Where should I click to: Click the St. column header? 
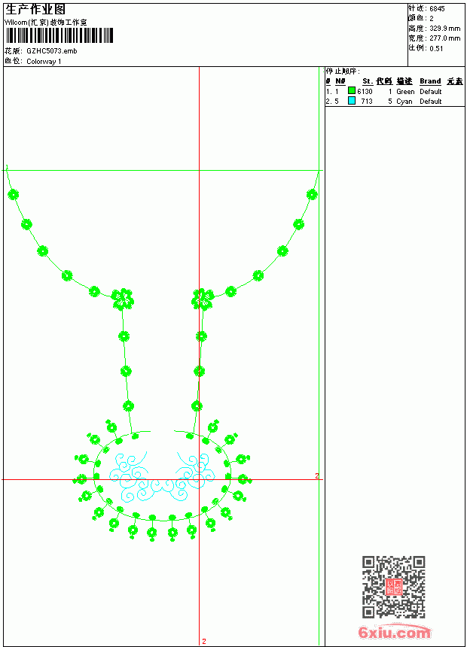coord(368,81)
